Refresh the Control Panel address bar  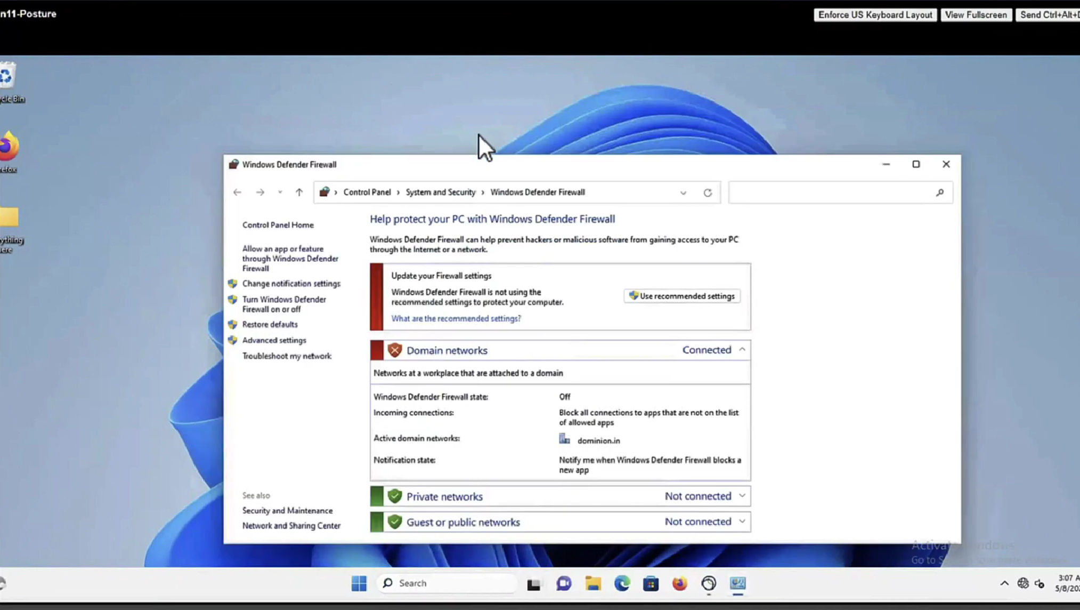click(708, 193)
